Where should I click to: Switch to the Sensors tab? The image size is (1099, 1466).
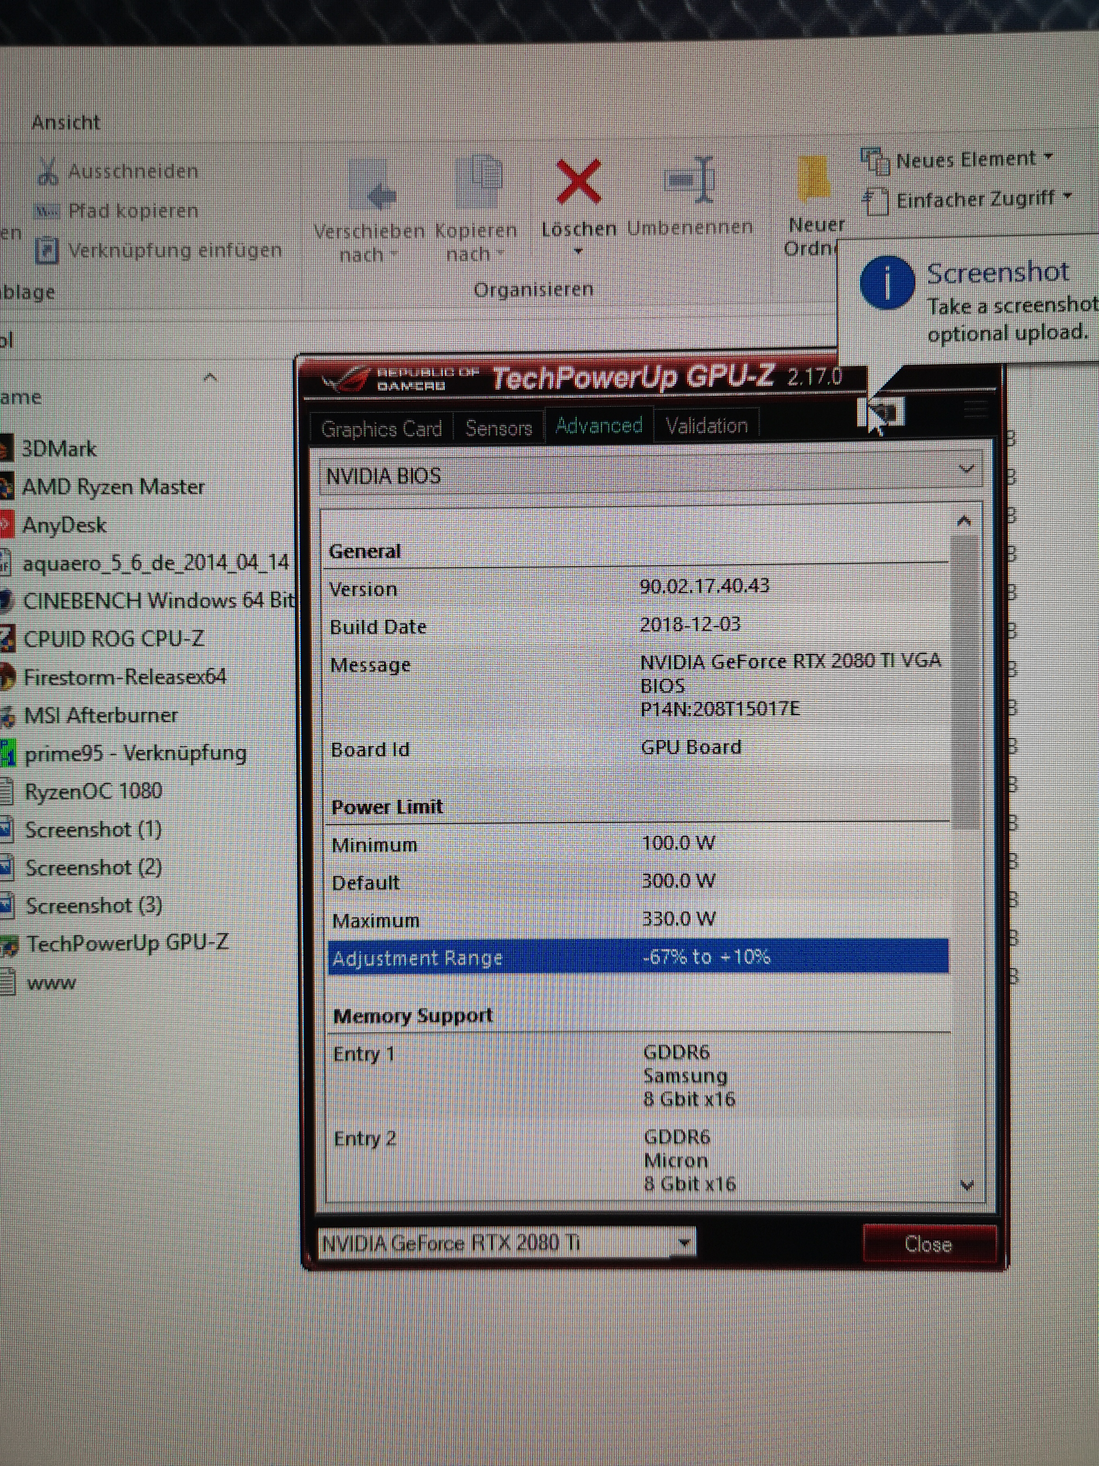pos(498,428)
